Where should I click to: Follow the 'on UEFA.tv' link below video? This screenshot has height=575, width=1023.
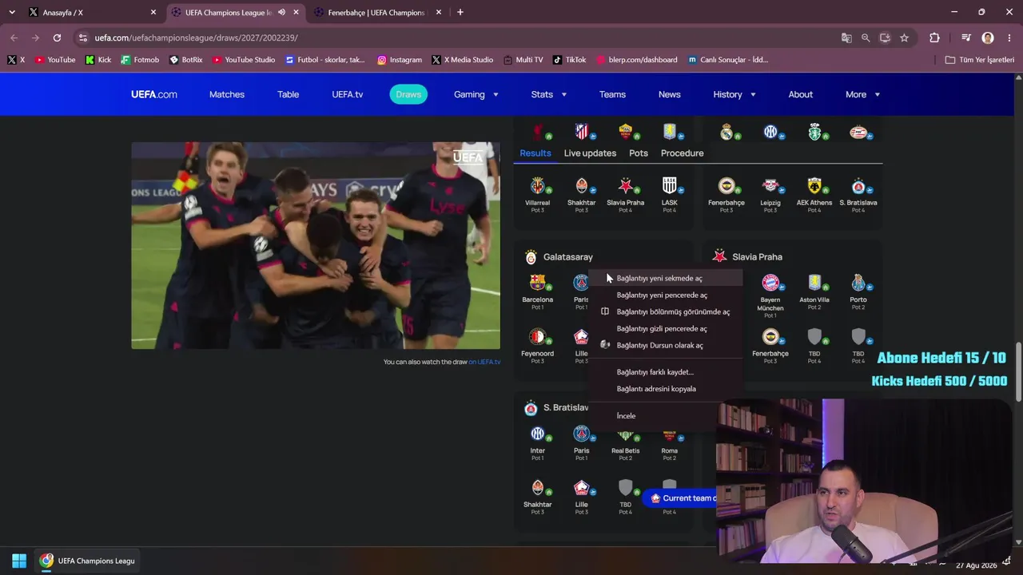pos(484,363)
